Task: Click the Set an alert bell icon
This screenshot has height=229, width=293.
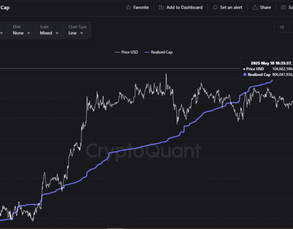Action: (x=215, y=7)
